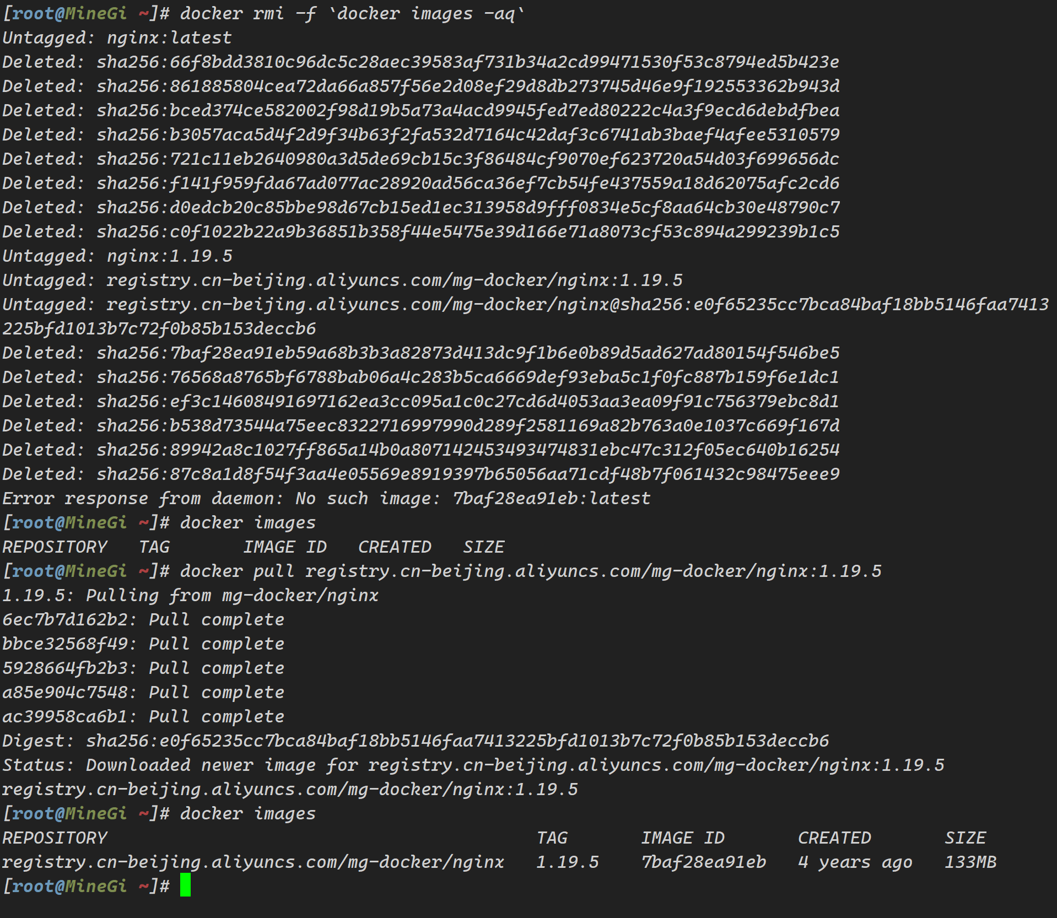The image size is (1057, 918).
Task: Click Untagged line with nginx@sha256 digest
Action: (x=525, y=304)
